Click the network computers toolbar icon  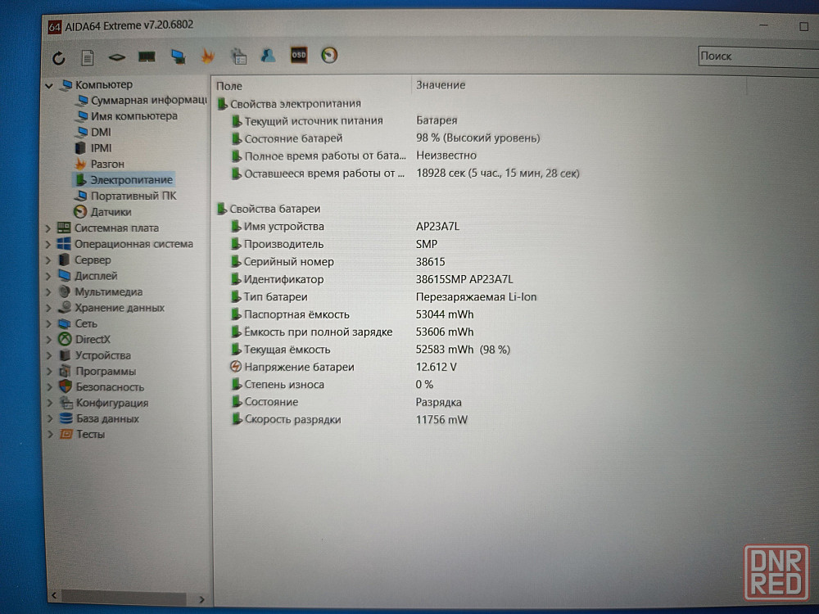click(178, 56)
